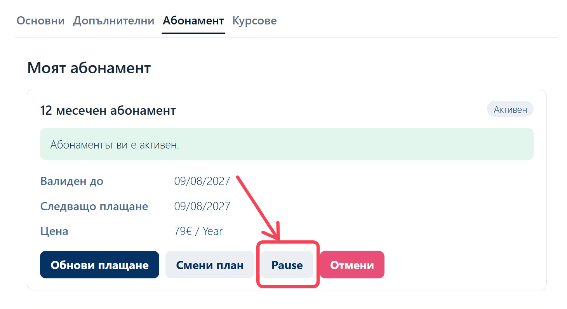Screen dimensions: 567x309
Task: Click the Моят абонамент heading
Action: [89, 68]
